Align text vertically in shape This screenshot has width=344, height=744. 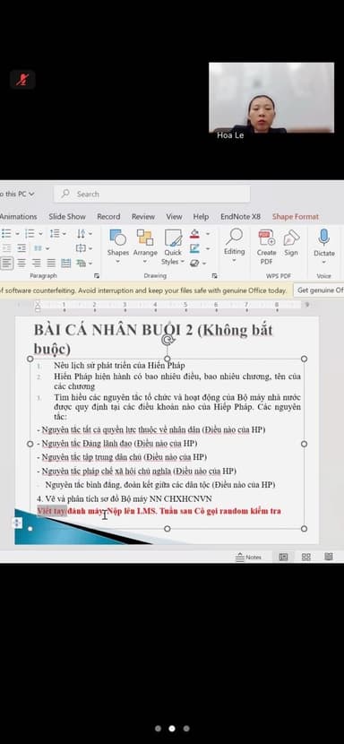coord(82,248)
